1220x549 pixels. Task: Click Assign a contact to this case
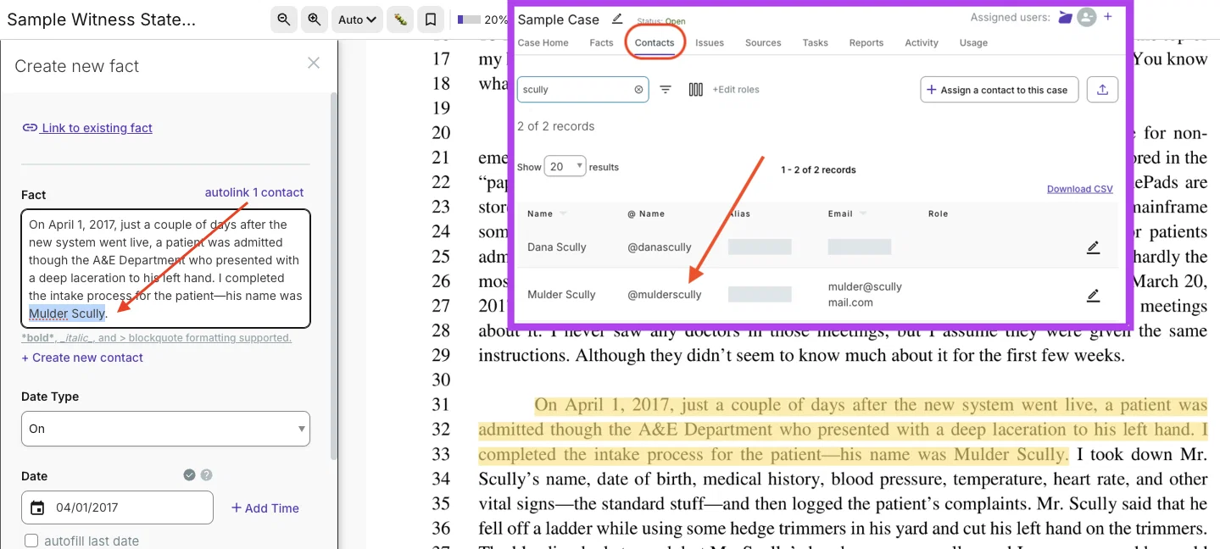click(1000, 90)
